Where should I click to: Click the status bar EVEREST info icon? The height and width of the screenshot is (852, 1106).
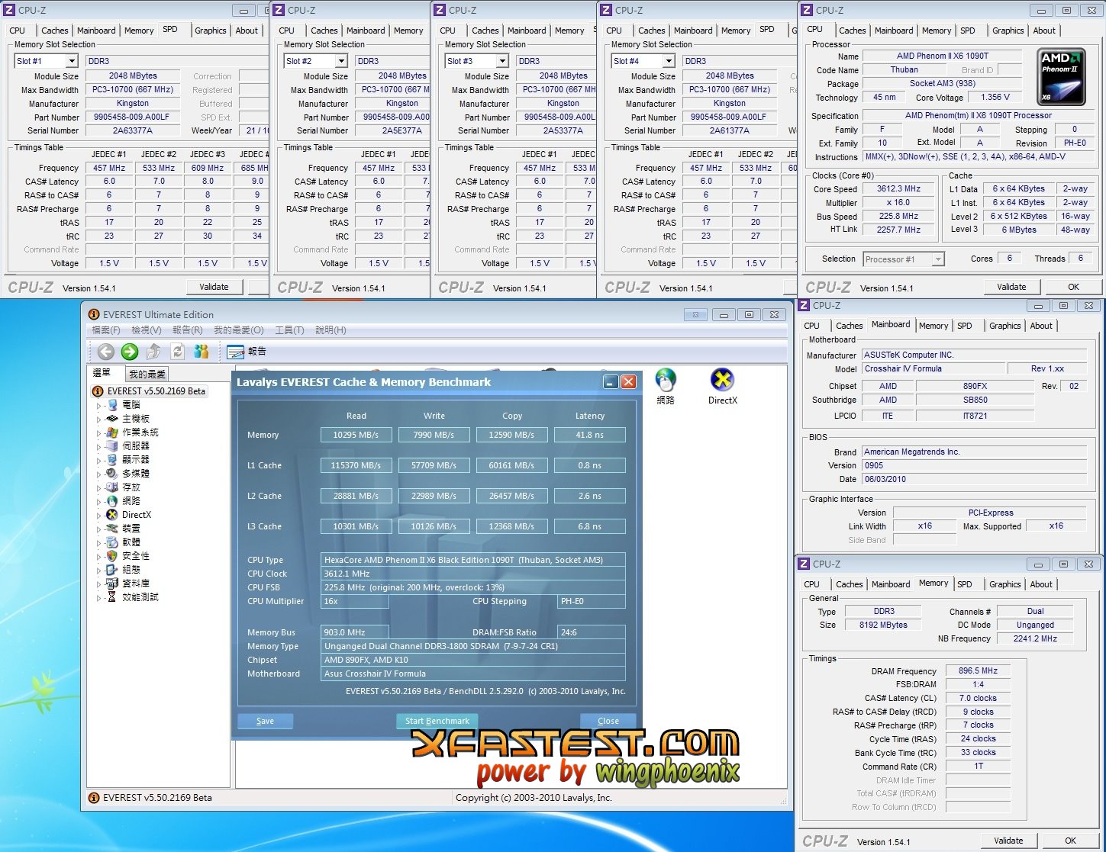pyautogui.click(x=94, y=798)
